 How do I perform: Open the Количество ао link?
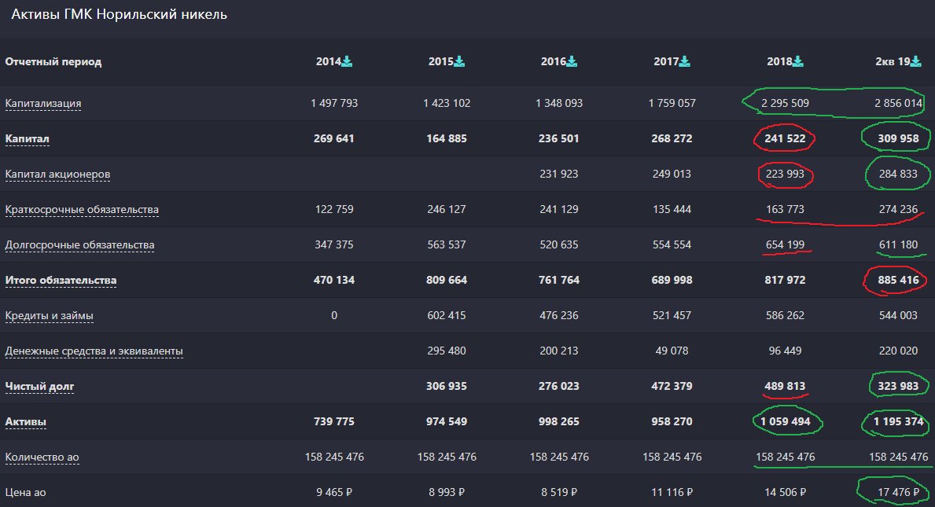(42, 457)
